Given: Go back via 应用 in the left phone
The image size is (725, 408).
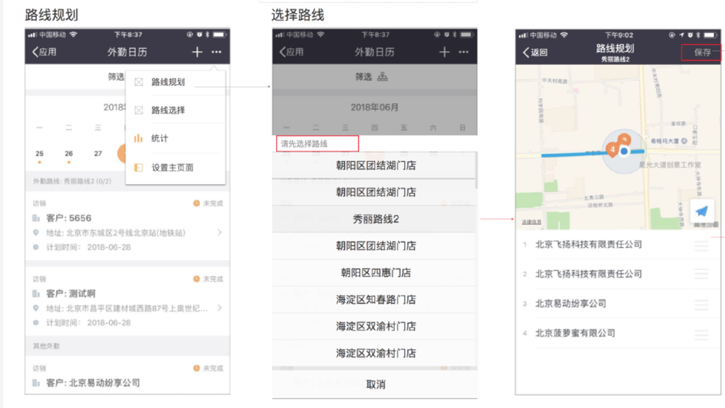Looking at the screenshot, I should (x=45, y=52).
